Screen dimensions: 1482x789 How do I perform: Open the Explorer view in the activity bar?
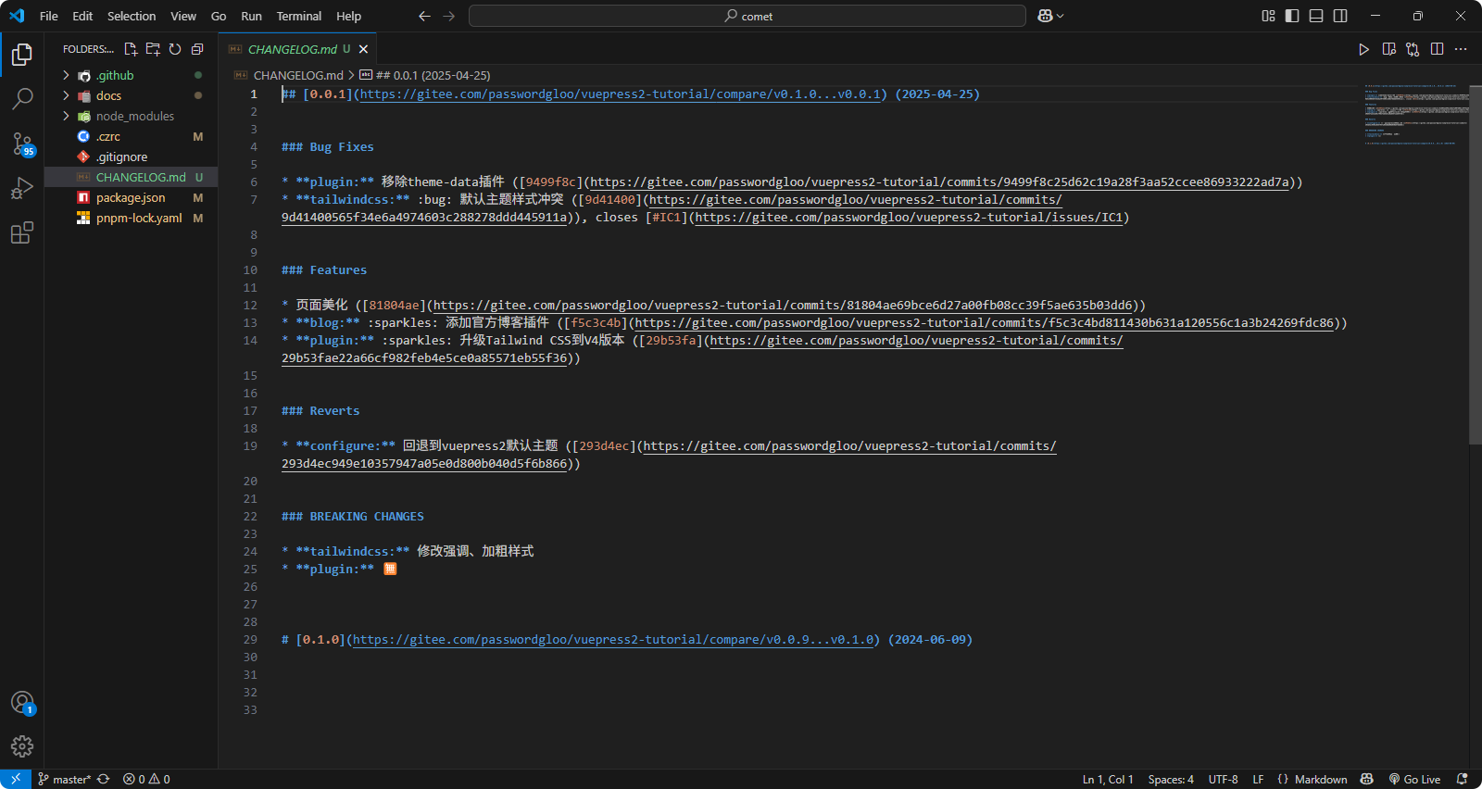[22, 55]
